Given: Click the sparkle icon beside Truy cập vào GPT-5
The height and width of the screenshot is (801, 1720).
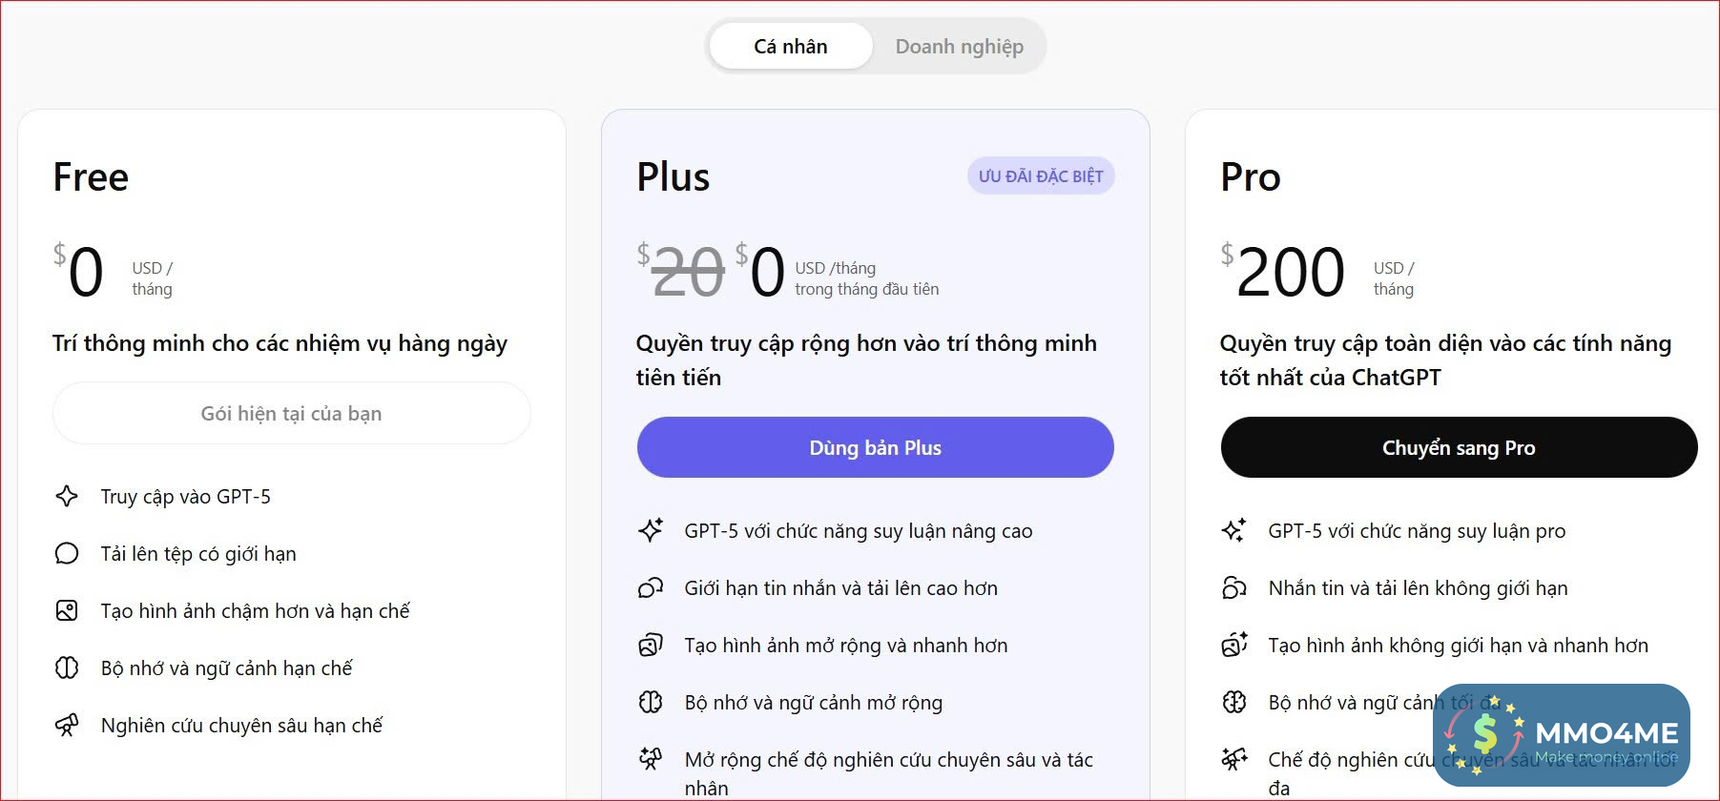Looking at the screenshot, I should pyautogui.click(x=67, y=496).
